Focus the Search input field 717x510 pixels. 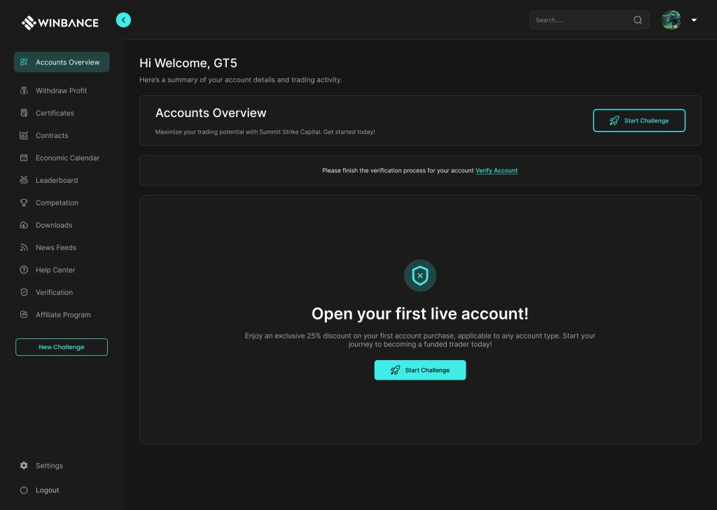click(581, 20)
